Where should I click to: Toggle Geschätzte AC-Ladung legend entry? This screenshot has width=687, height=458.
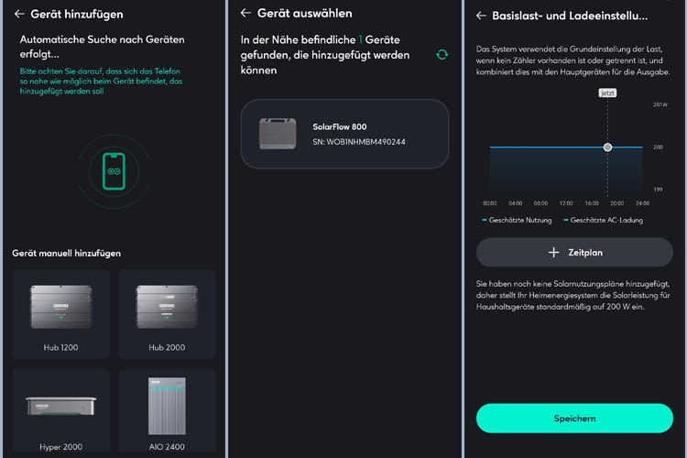tap(603, 220)
